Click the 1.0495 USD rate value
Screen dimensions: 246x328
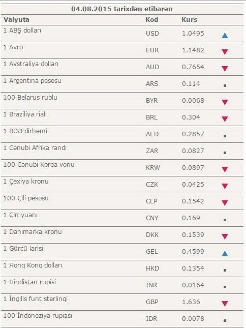point(193,34)
